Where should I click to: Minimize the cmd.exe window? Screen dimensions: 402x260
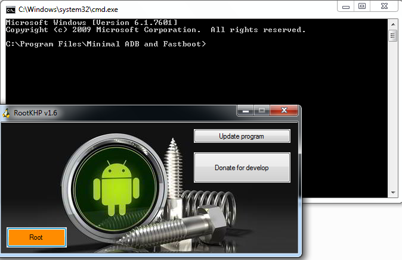(x=346, y=6)
